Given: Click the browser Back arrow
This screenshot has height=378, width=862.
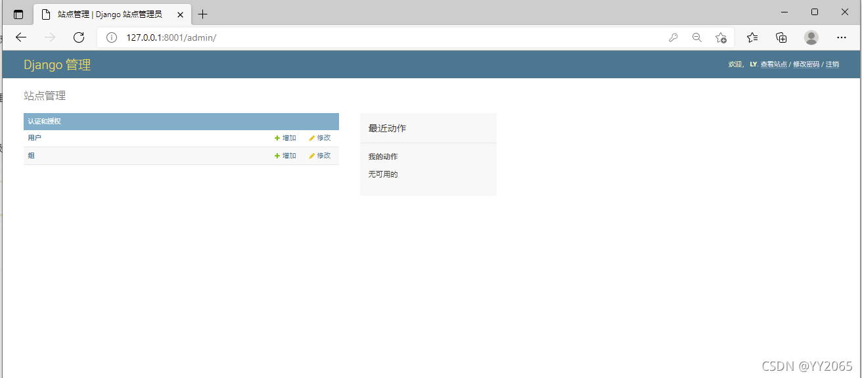Looking at the screenshot, I should 21,37.
